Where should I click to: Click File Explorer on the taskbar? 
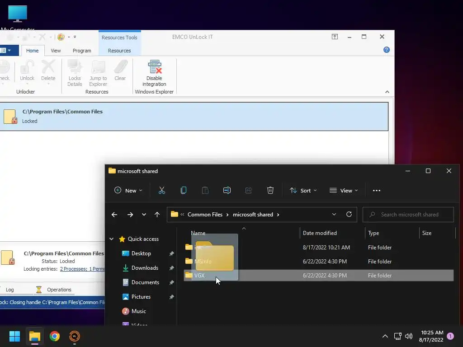point(34,336)
